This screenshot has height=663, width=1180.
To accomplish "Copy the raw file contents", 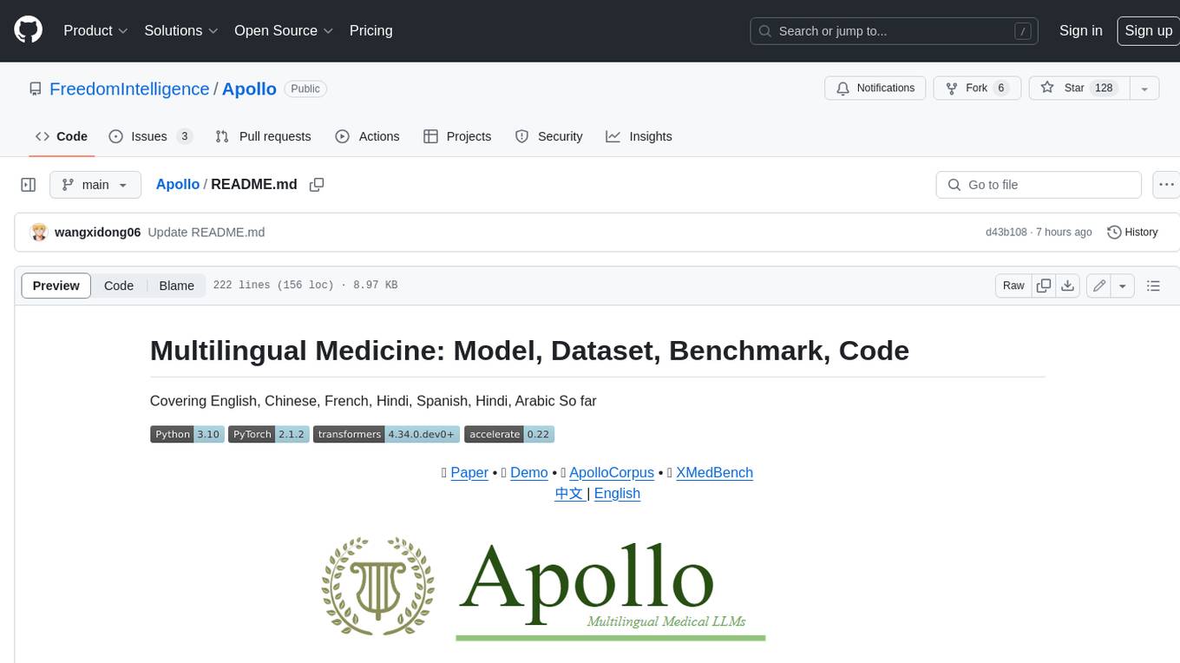I will pyautogui.click(x=1044, y=286).
